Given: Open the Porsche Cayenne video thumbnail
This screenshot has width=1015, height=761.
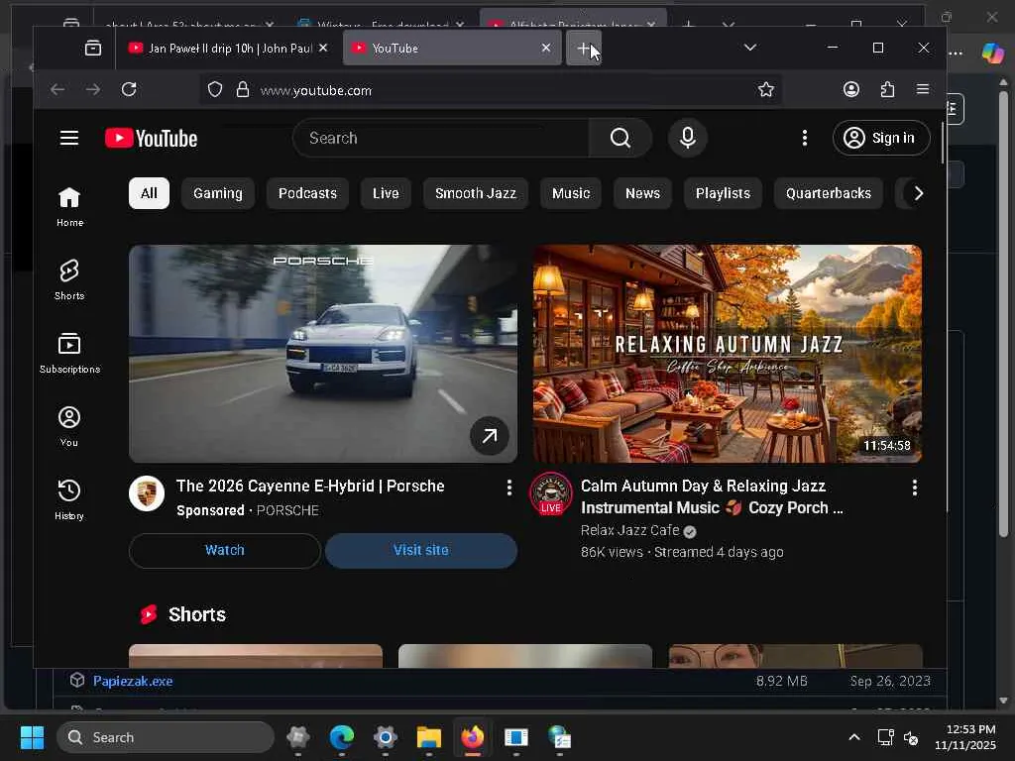Looking at the screenshot, I should (x=323, y=354).
